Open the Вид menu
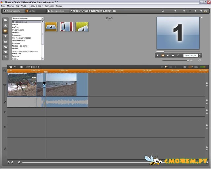Viewport: 211px width, 169px height. pos(17,6)
